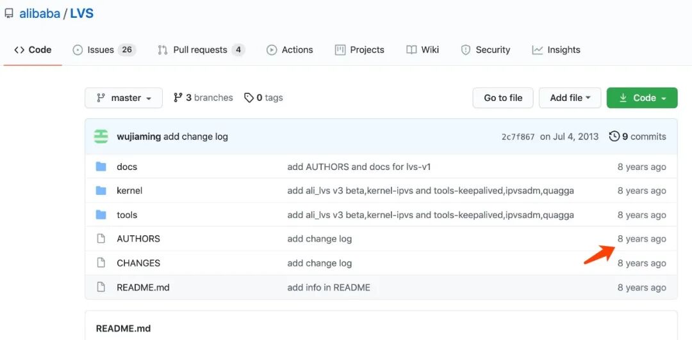The width and height of the screenshot is (692, 340).
Task: Go to the Actions tab
Action: tap(290, 50)
